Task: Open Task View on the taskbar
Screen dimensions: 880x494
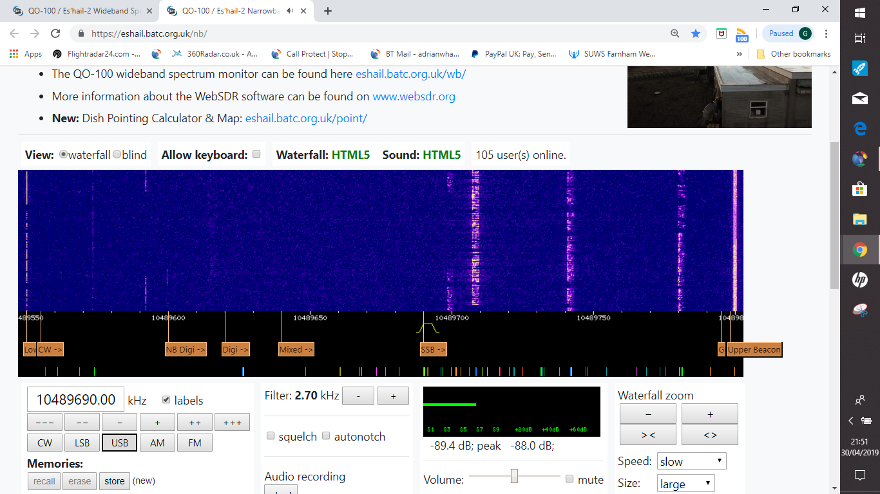Action: pos(860,39)
